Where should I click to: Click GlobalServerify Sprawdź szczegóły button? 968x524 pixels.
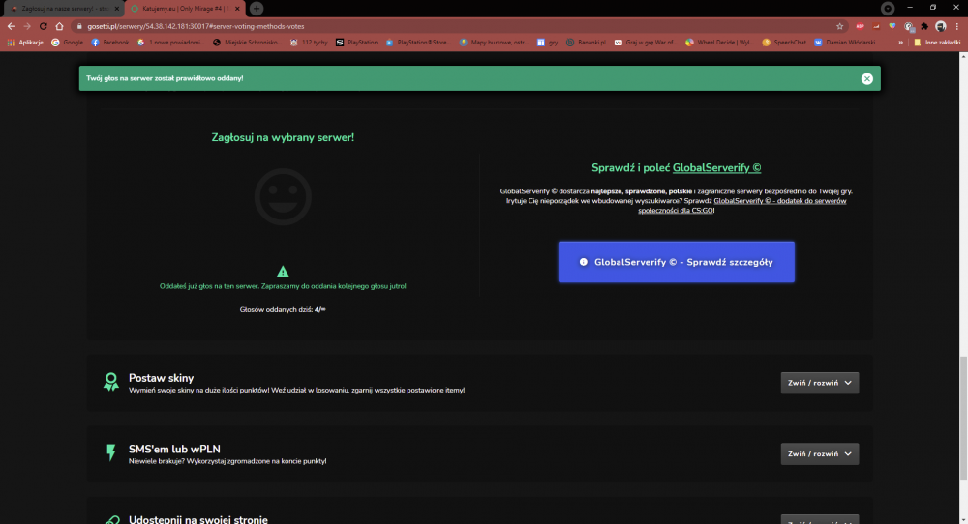click(676, 262)
